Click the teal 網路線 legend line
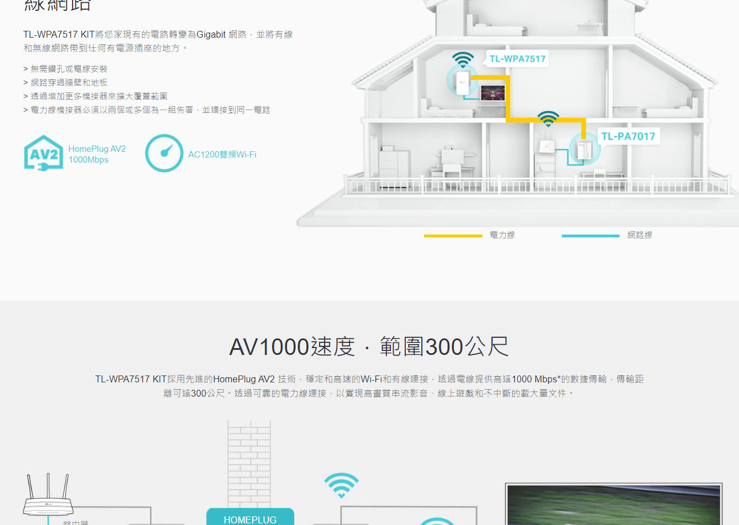The height and width of the screenshot is (525, 739). [590, 236]
